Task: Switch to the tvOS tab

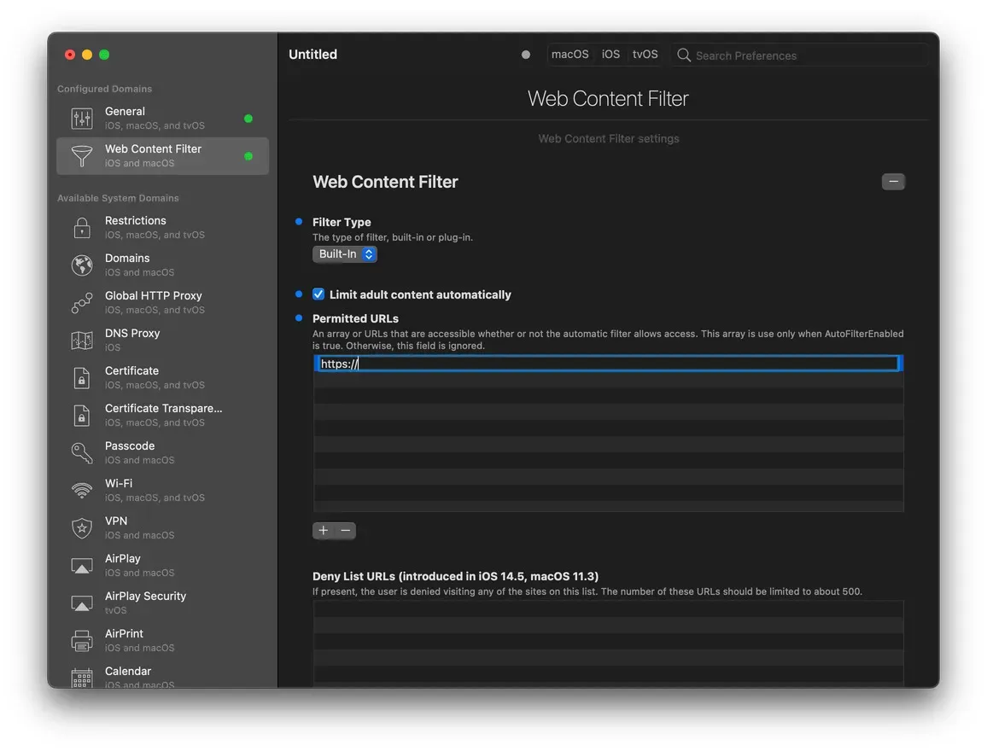Action: pos(645,54)
